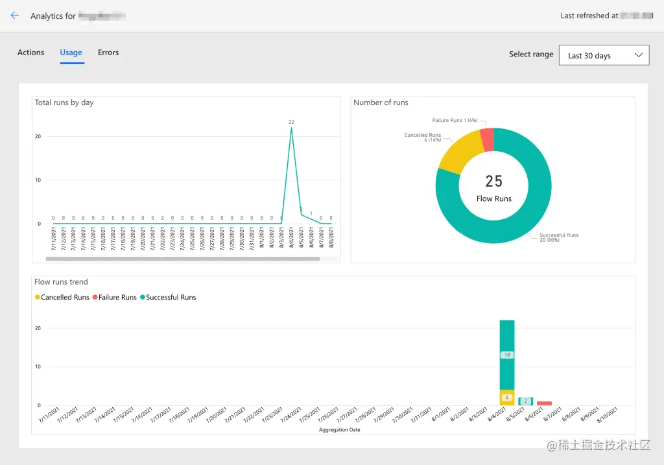The height and width of the screenshot is (465, 664).
Task: Select the Usage tab
Action: pos(71,53)
